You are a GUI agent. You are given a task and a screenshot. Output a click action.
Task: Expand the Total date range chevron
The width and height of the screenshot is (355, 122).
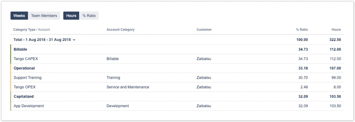pyautogui.click(x=74, y=40)
